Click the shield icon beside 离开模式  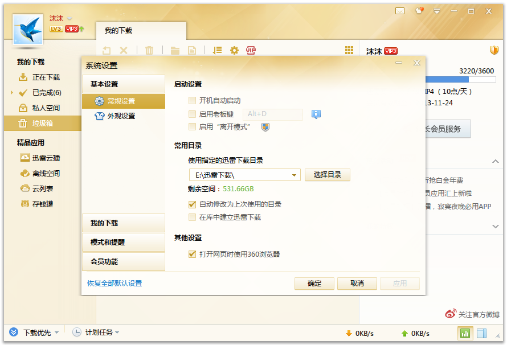tap(265, 127)
